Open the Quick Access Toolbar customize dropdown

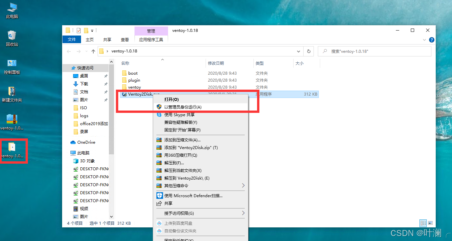tap(92, 31)
